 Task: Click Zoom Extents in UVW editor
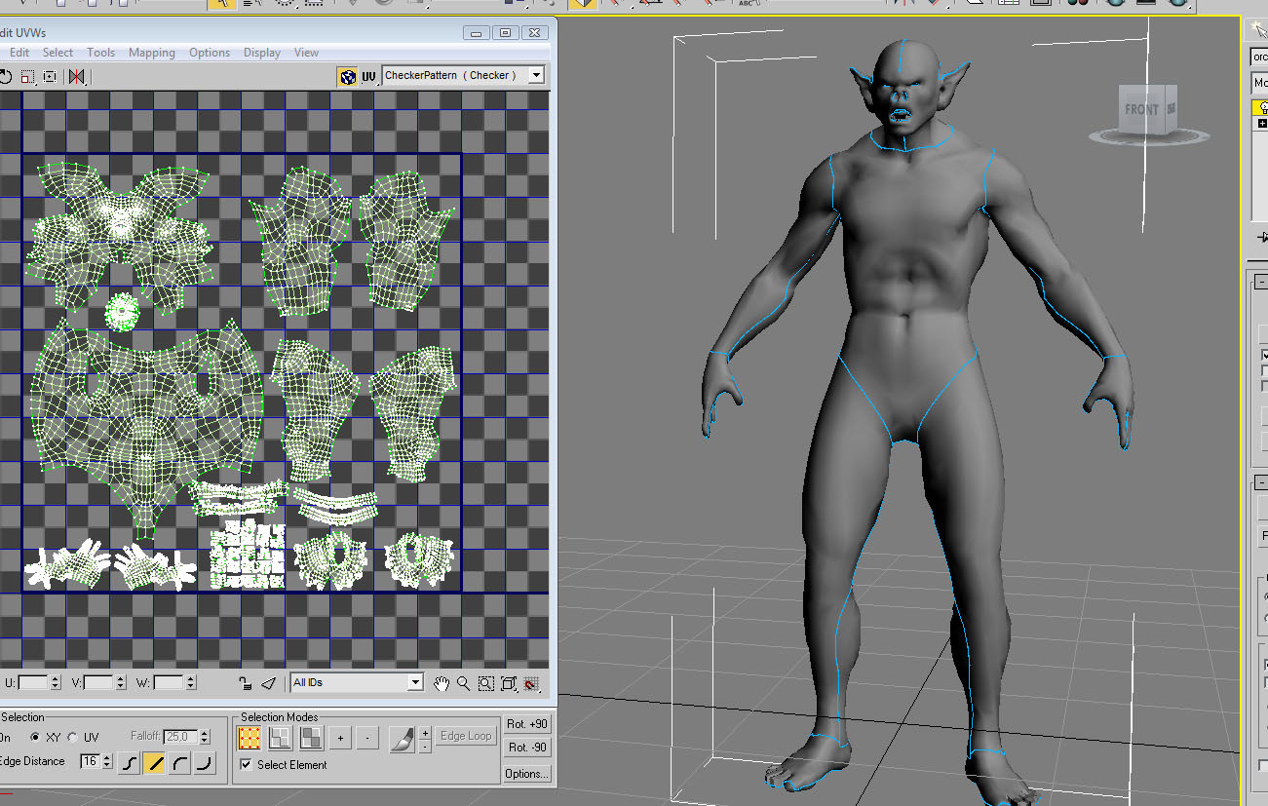(509, 683)
